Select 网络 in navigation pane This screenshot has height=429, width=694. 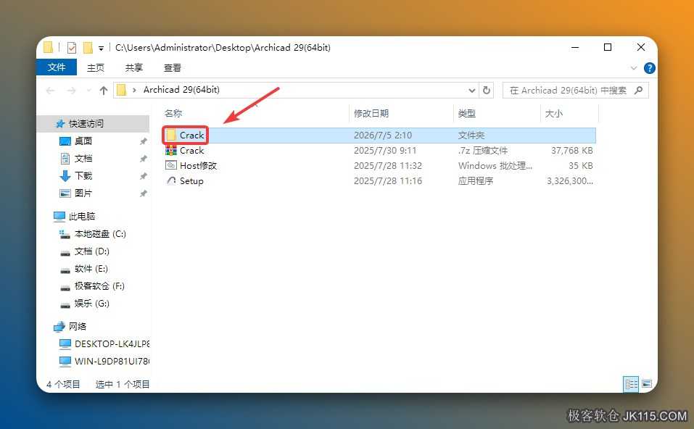click(x=78, y=326)
